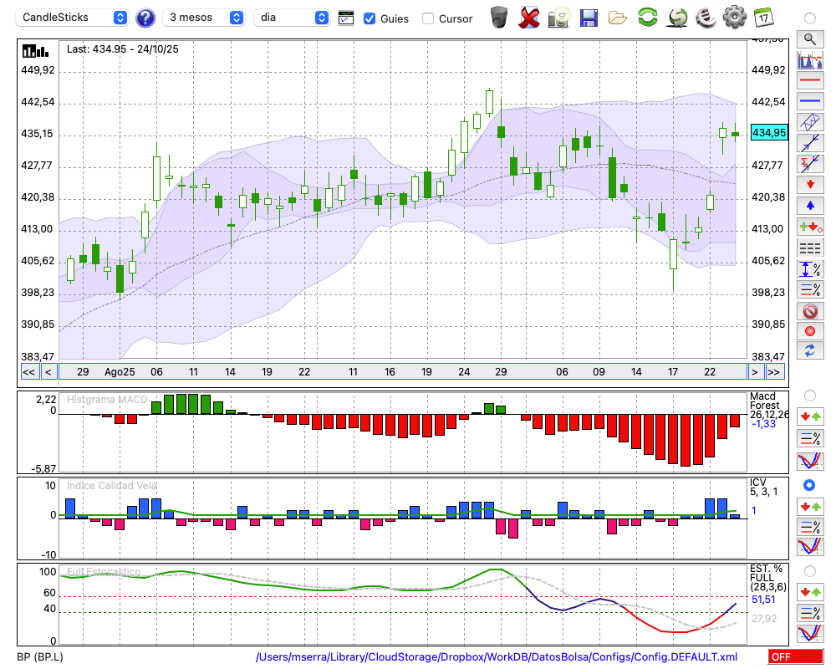The image size is (836, 669).
Task: Open the 3 mesos period dropdown
Action: tap(205, 18)
